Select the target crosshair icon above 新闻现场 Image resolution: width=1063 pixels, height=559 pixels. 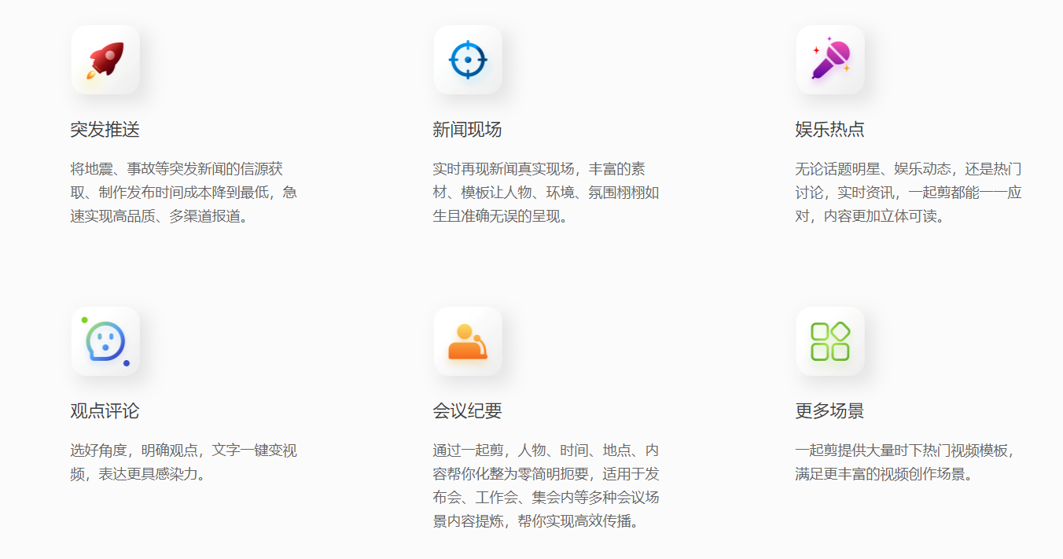468,60
